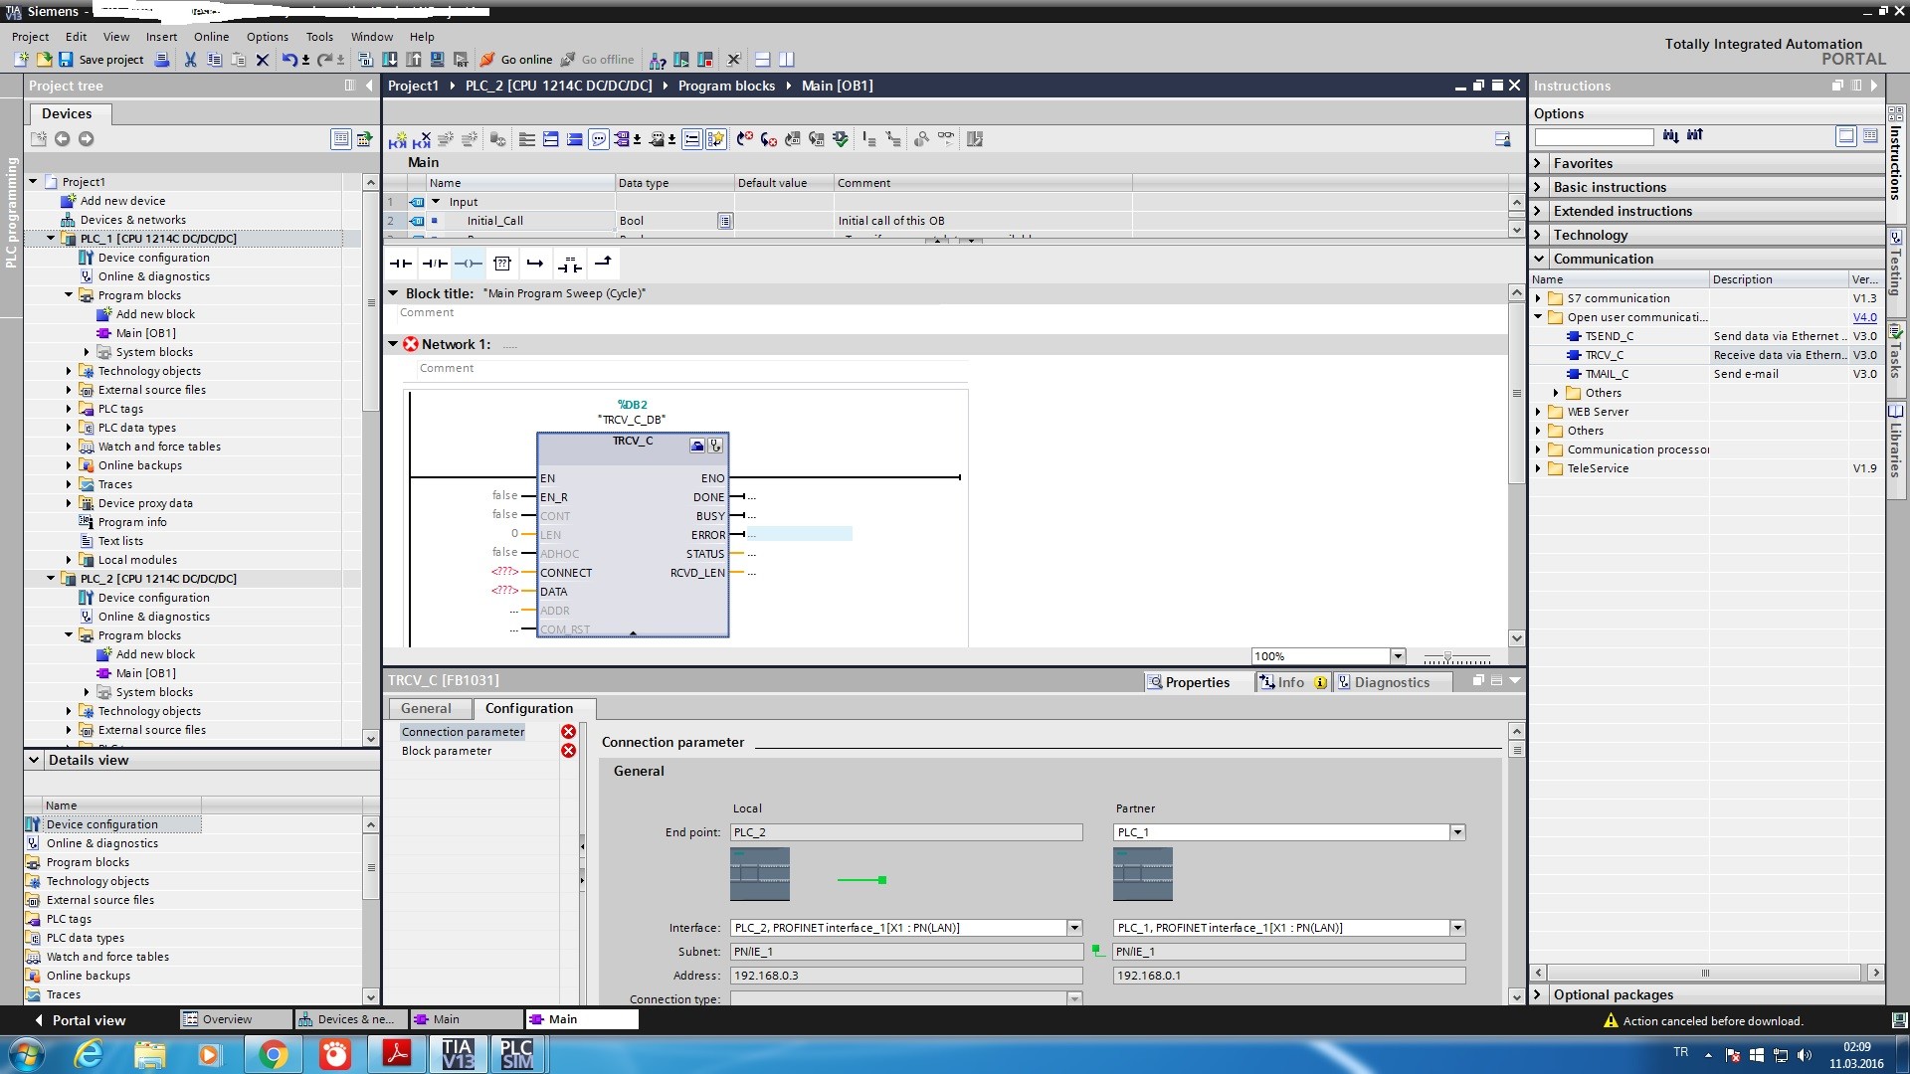Insert a normally closed contact
Viewport: 1910px width, 1074px height.
click(435, 264)
